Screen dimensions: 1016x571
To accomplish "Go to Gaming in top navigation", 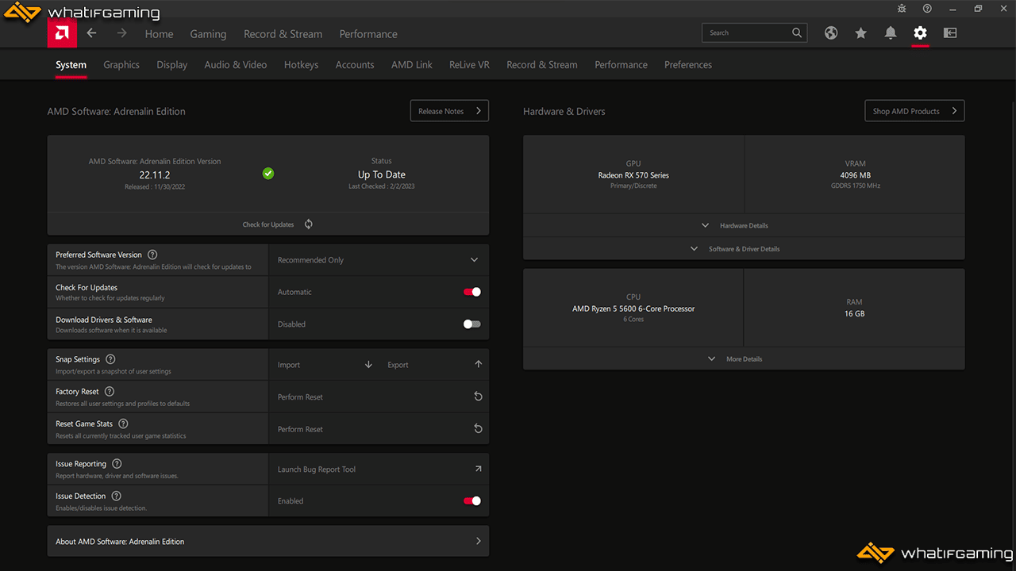I will pyautogui.click(x=208, y=34).
